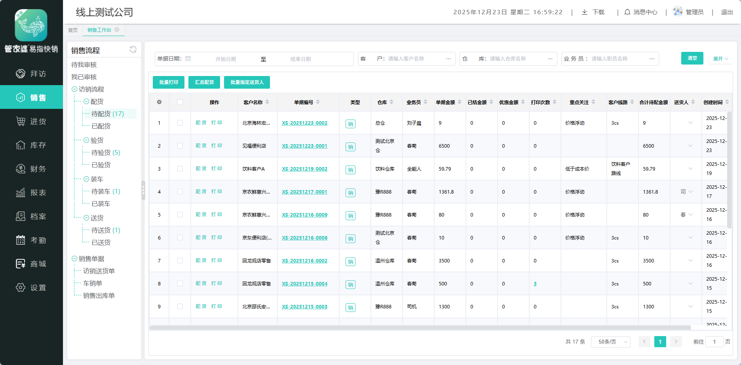Click the 管理员 user avatar

pyautogui.click(x=678, y=11)
